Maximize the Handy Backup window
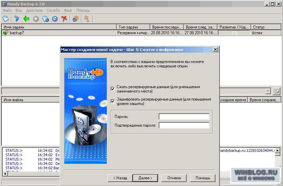The image size is (283, 186). [x=273, y=4]
